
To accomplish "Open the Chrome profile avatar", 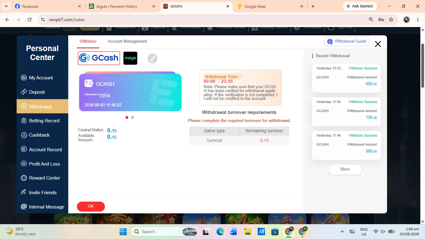I will [x=407, y=20].
